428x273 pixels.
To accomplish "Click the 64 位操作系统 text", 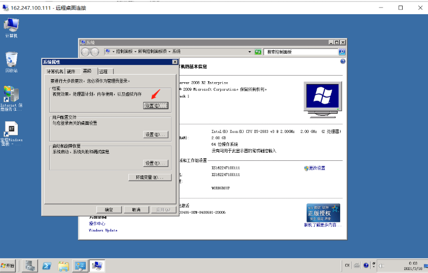I will [224, 144].
